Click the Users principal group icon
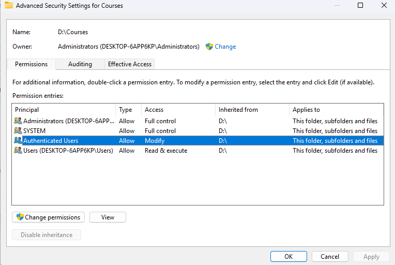 [18, 151]
